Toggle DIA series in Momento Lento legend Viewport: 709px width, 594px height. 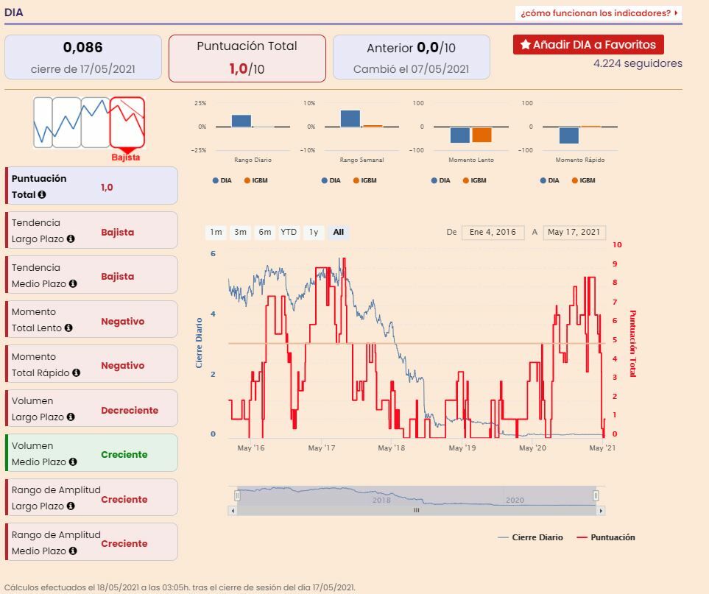tap(440, 180)
